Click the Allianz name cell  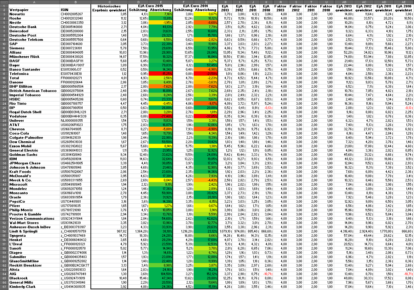[x=34, y=52]
